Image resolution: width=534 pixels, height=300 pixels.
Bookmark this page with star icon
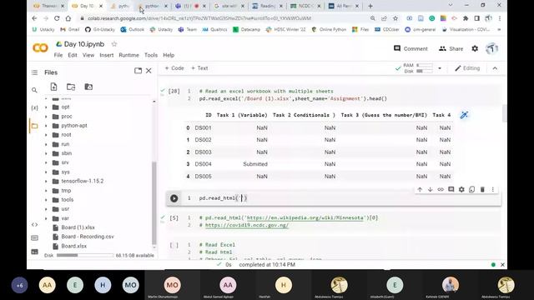click(x=395, y=18)
